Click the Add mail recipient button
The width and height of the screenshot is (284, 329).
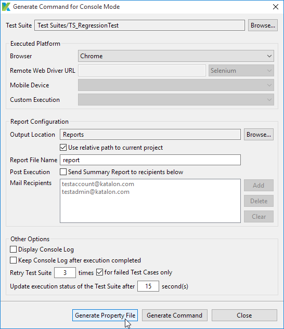259,185
